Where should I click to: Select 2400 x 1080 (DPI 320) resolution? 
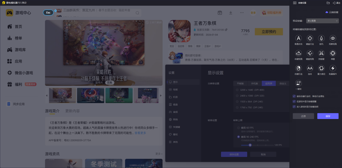237,96
